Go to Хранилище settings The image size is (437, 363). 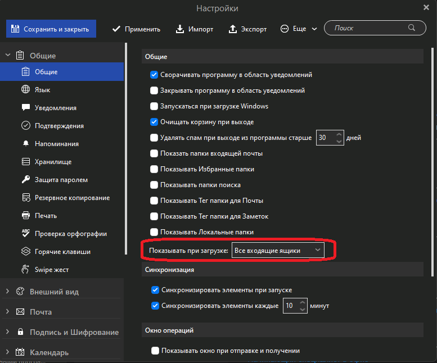click(62, 161)
